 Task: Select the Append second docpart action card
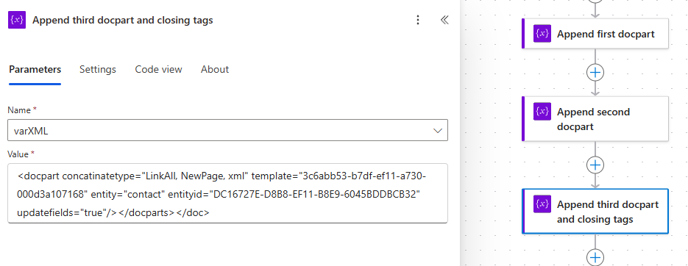coord(595,119)
